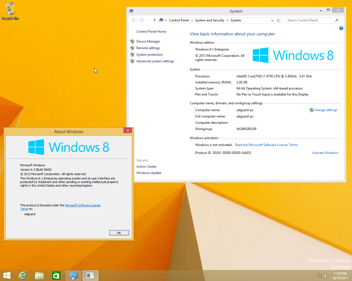Click the Forward arrow in System window
The width and height of the screenshot is (352, 281).
[142, 20]
